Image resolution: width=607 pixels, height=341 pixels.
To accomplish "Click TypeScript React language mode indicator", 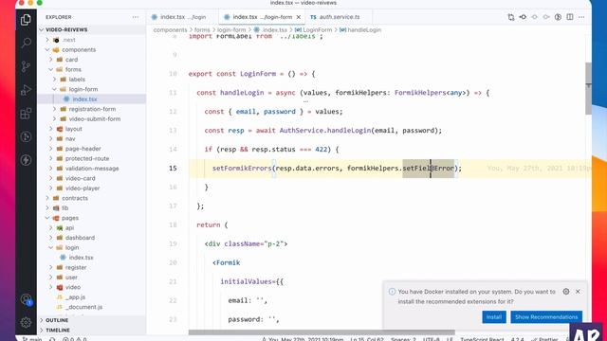I will (482, 339).
